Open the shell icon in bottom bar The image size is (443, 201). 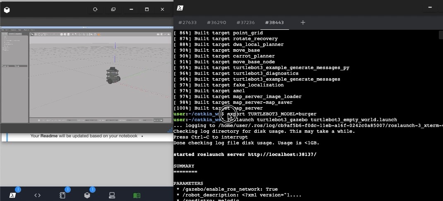click(12, 195)
